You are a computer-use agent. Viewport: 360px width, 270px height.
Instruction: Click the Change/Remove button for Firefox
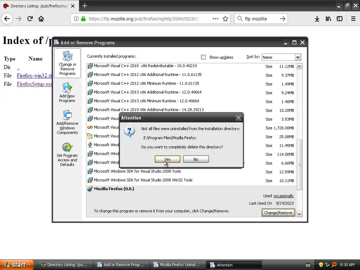click(278, 213)
